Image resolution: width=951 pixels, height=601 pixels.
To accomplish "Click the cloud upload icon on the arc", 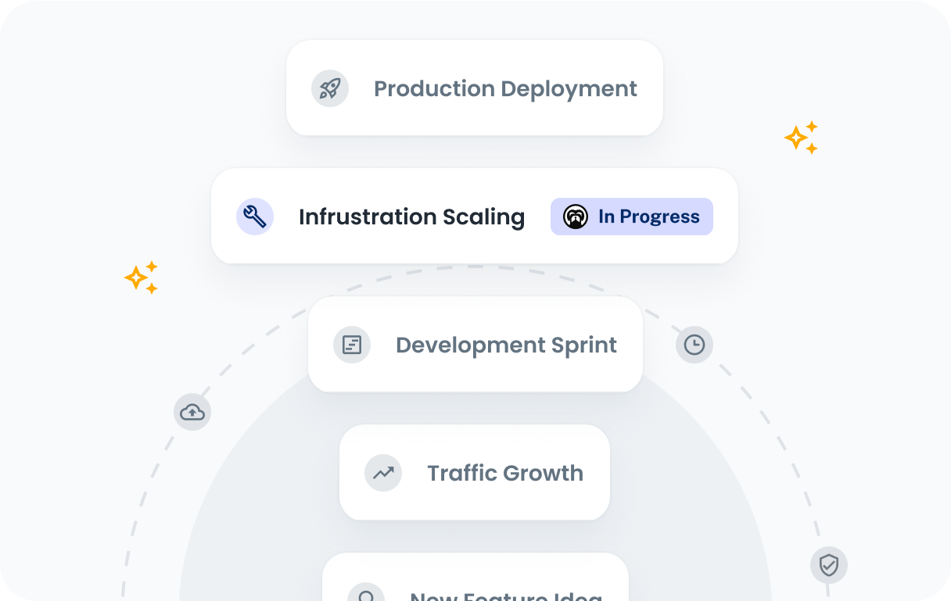I will (x=192, y=412).
